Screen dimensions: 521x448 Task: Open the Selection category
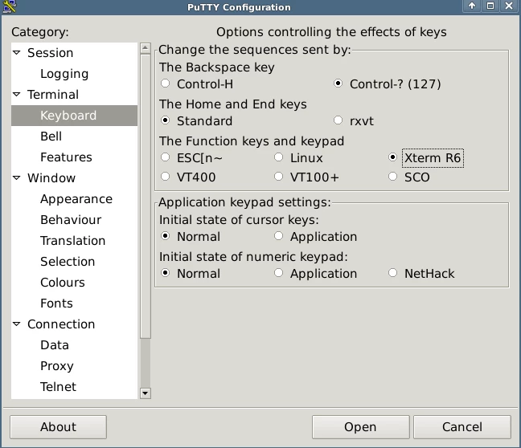(x=68, y=262)
